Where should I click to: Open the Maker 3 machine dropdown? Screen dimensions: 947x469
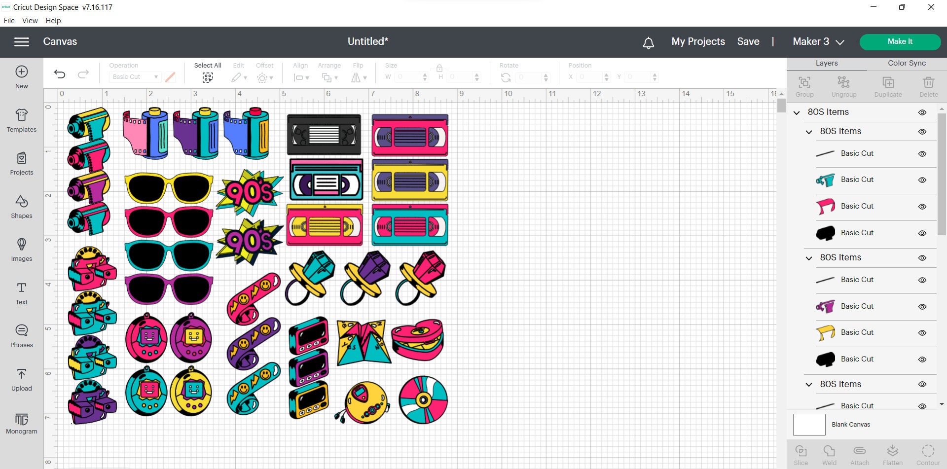point(817,41)
